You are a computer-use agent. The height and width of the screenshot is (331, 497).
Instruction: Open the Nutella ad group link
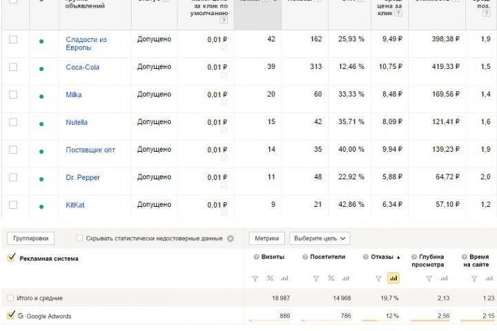click(77, 122)
